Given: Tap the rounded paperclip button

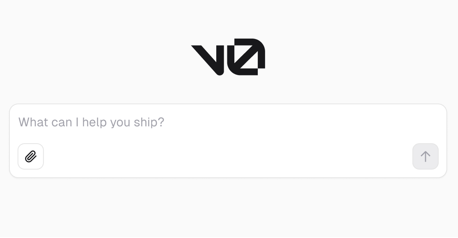Looking at the screenshot, I should [x=31, y=156].
